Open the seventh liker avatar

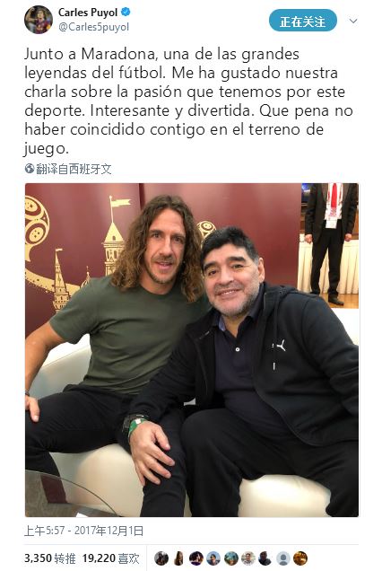[x=265, y=558]
